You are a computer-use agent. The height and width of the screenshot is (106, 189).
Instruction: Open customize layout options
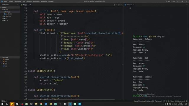point(174,1)
